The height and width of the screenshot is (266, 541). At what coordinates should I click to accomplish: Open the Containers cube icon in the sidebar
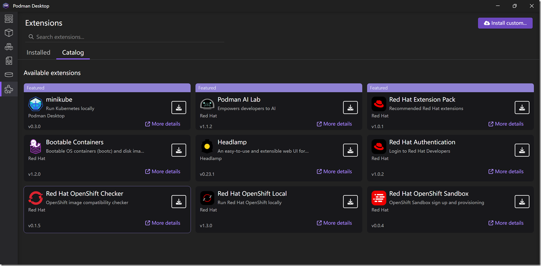[x=9, y=33]
